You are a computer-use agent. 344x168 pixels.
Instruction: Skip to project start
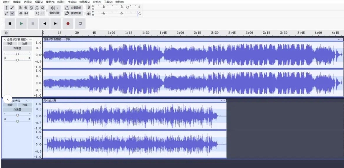tap(44, 24)
